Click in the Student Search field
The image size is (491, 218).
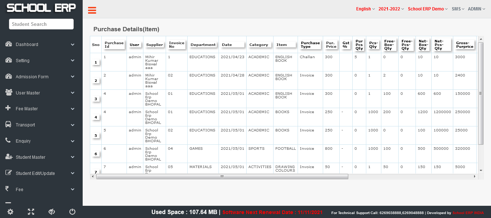tap(41, 24)
